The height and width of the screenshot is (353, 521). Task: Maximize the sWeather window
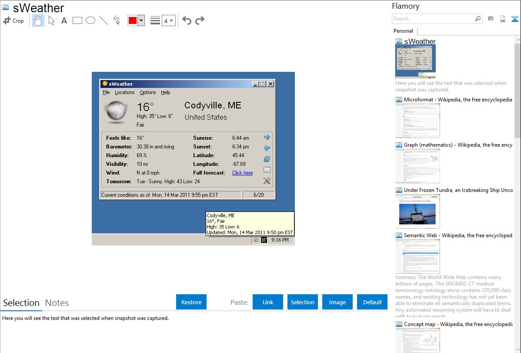[263, 84]
